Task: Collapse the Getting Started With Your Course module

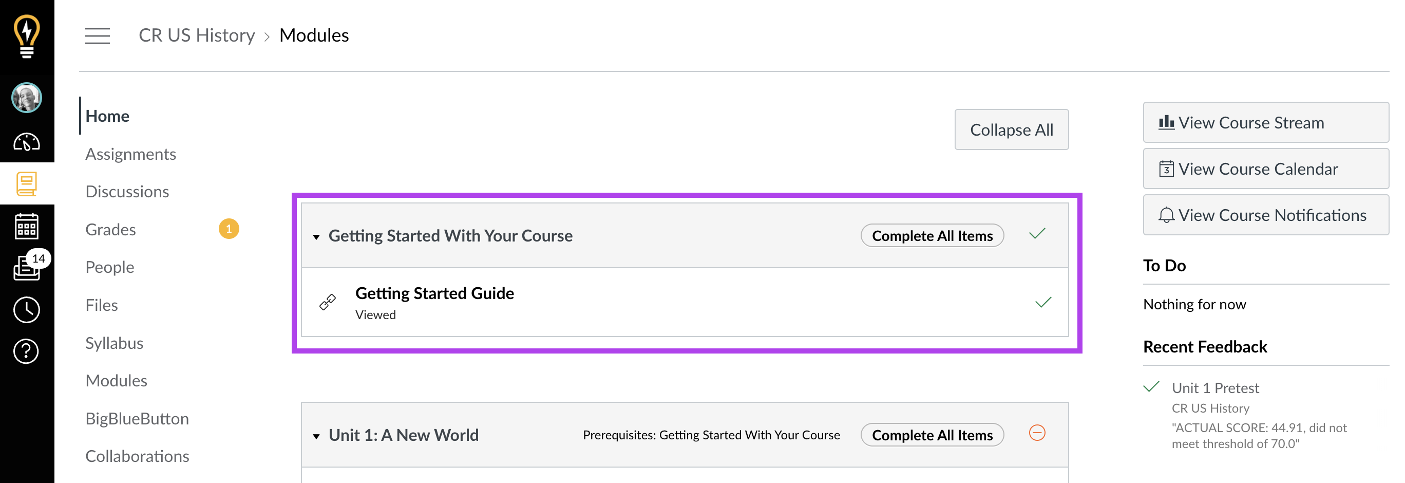Action: (316, 236)
